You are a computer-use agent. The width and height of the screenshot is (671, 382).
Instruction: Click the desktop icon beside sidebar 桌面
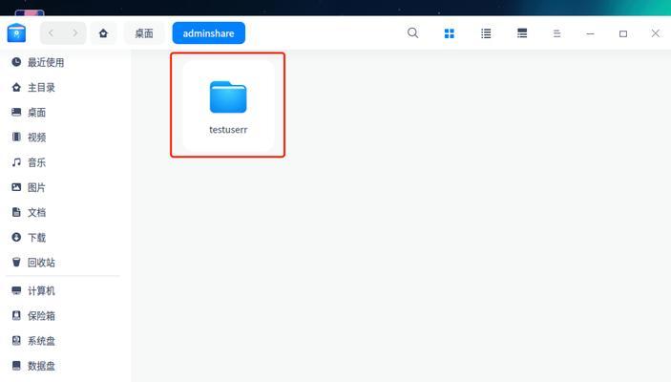click(16, 112)
